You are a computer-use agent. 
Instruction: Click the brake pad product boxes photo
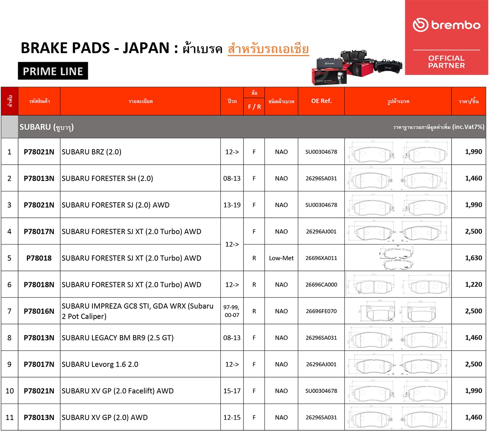(357, 67)
